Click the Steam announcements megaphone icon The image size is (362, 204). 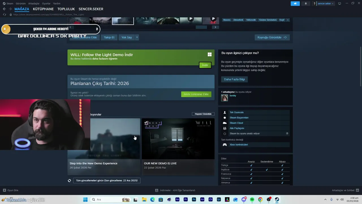click(295, 3)
